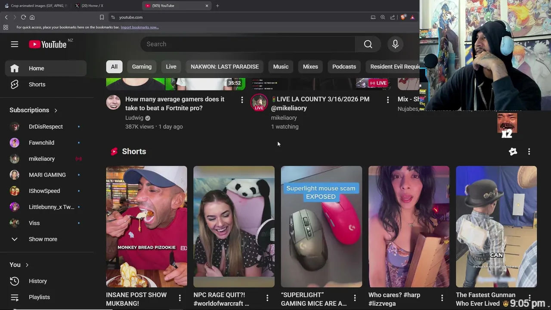Click the YouTube logo

(48, 44)
